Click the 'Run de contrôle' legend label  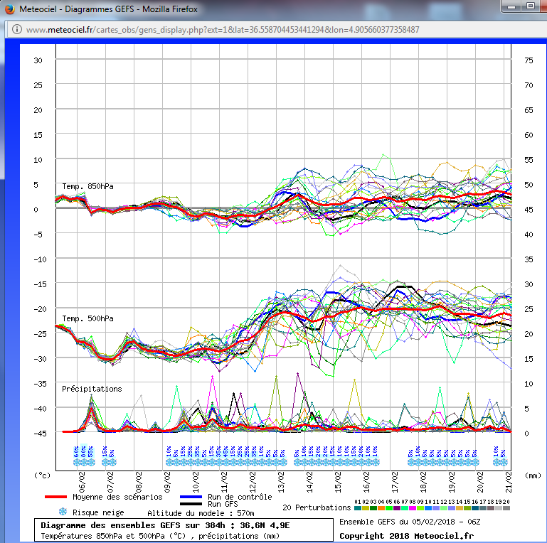coord(240,497)
